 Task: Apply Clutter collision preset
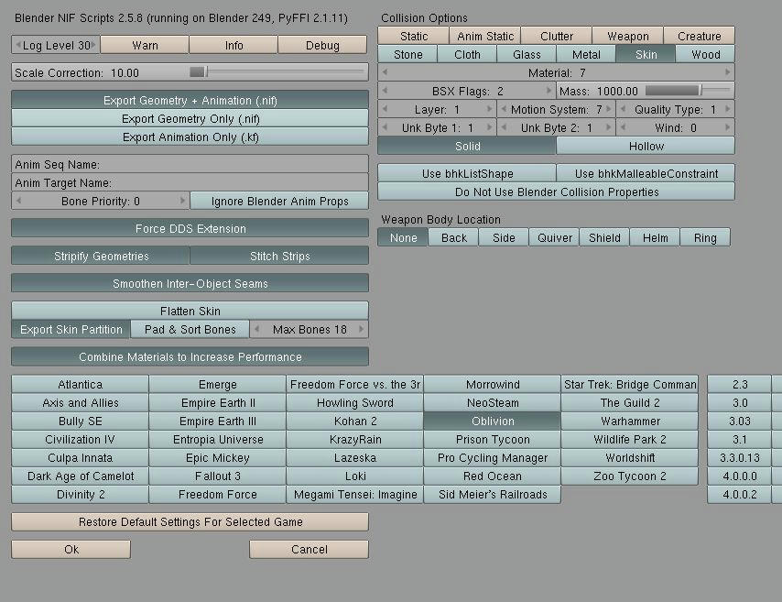(557, 36)
